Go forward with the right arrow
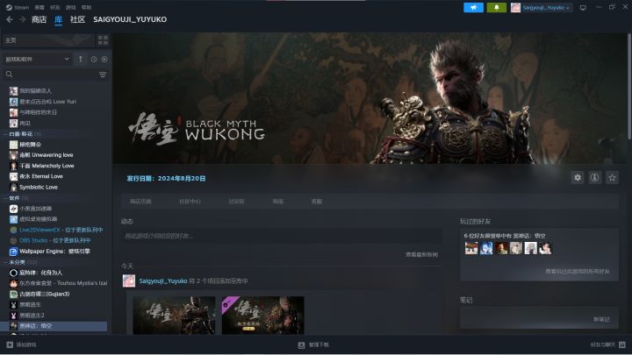Screen dimensions: 632x355 coord(23,19)
